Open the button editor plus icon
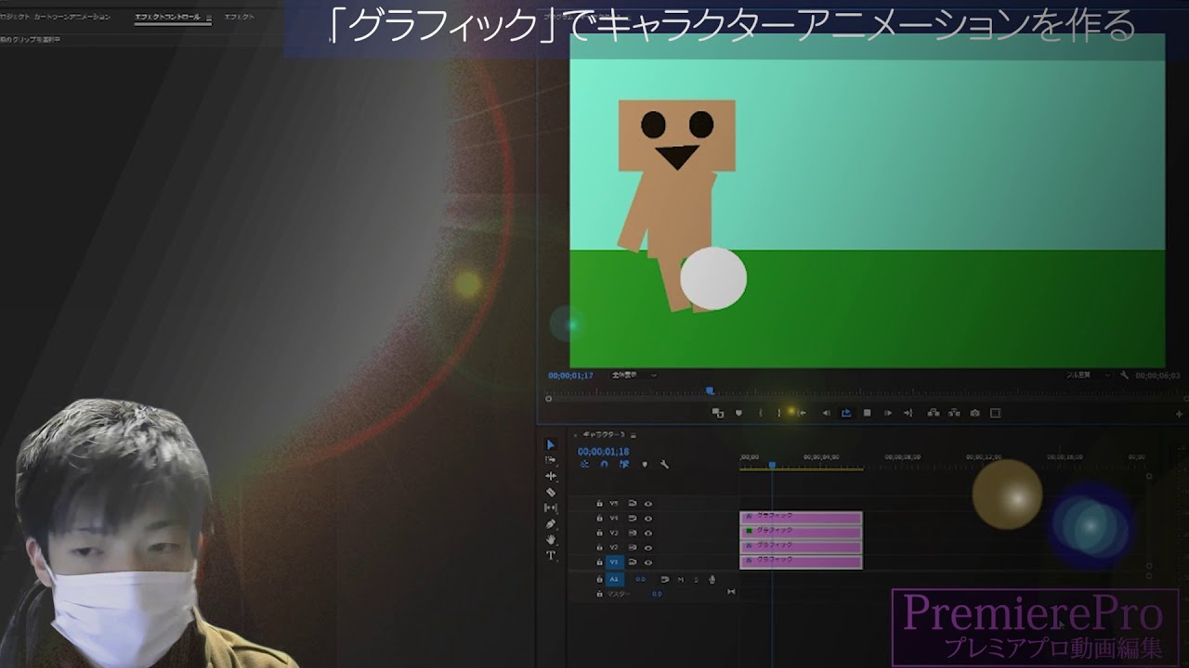The width and height of the screenshot is (1189, 668). (1180, 414)
